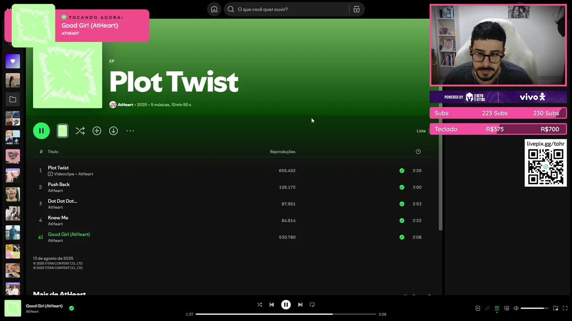Add Plot Twist EP to your library
The height and width of the screenshot is (321, 572).
(x=97, y=131)
